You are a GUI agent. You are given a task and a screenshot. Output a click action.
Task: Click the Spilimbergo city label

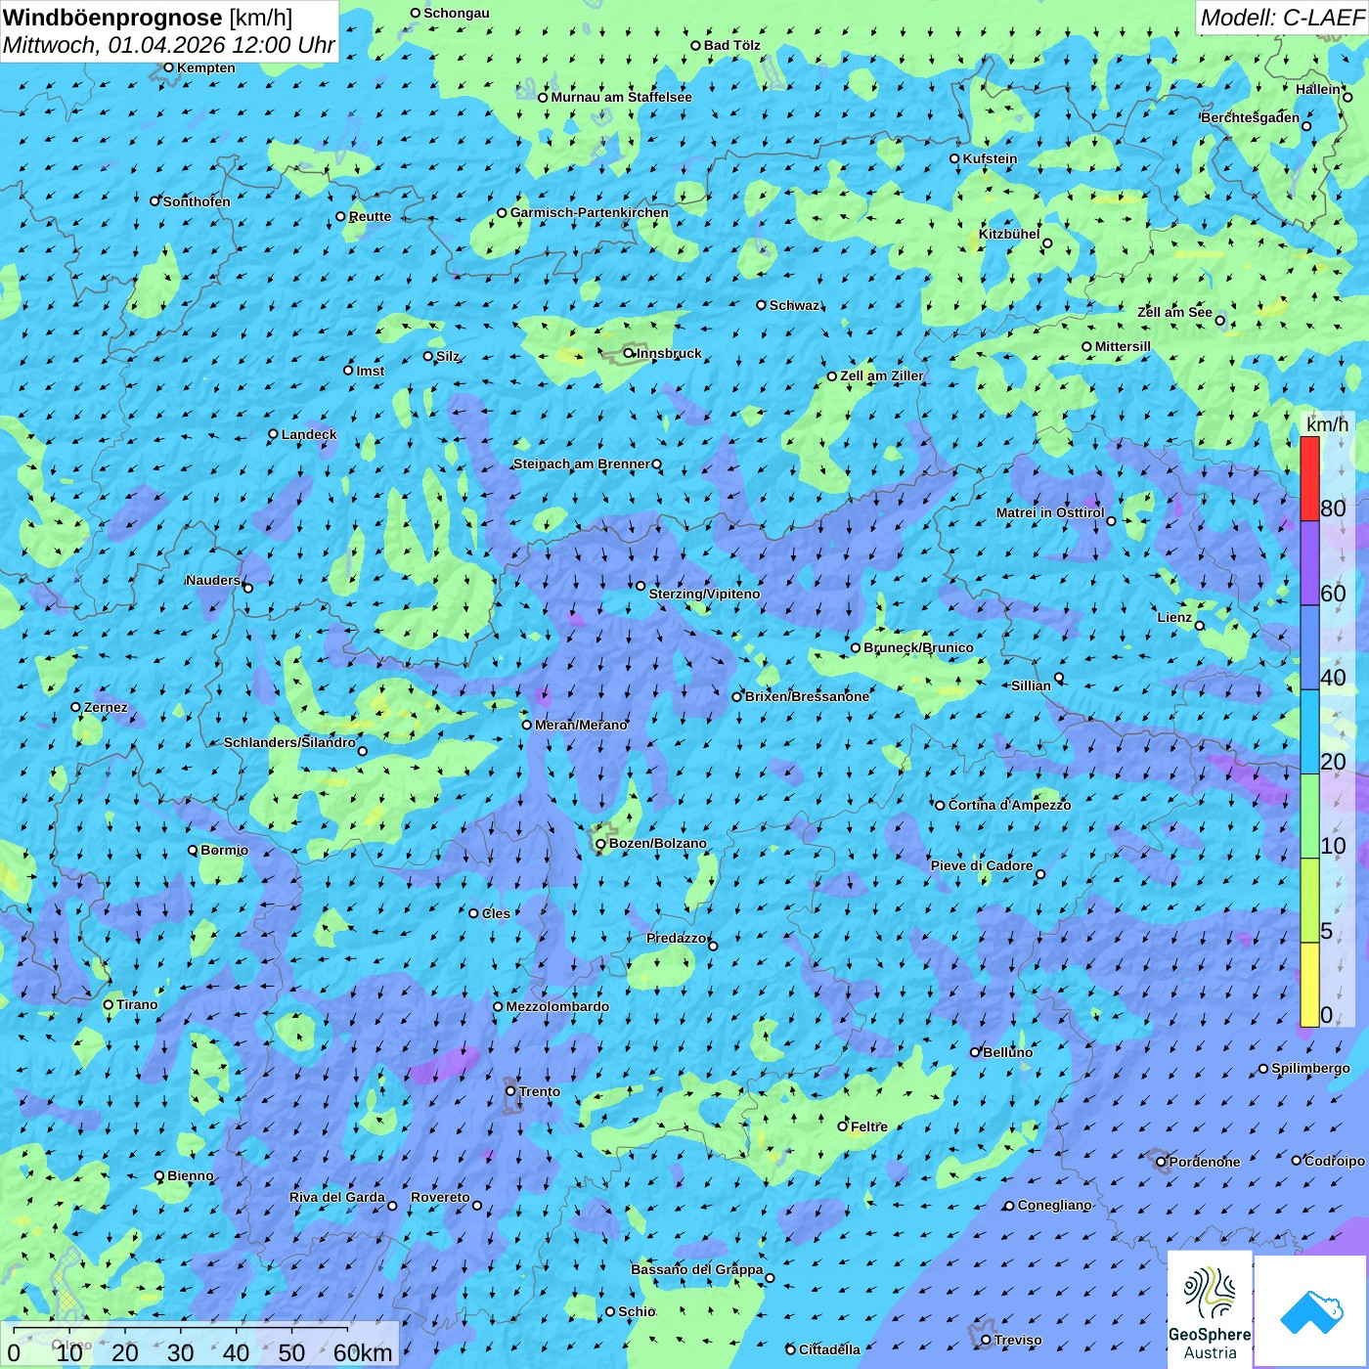pyautogui.click(x=1310, y=1068)
